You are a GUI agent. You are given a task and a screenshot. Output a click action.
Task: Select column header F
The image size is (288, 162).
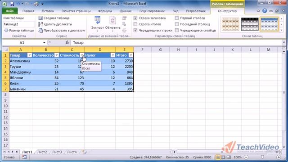pos(142,49)
